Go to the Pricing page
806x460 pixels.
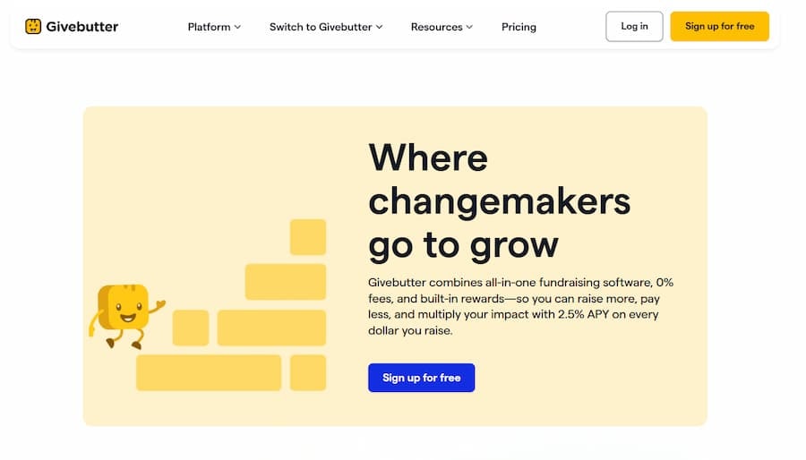(x=519, y=27)
